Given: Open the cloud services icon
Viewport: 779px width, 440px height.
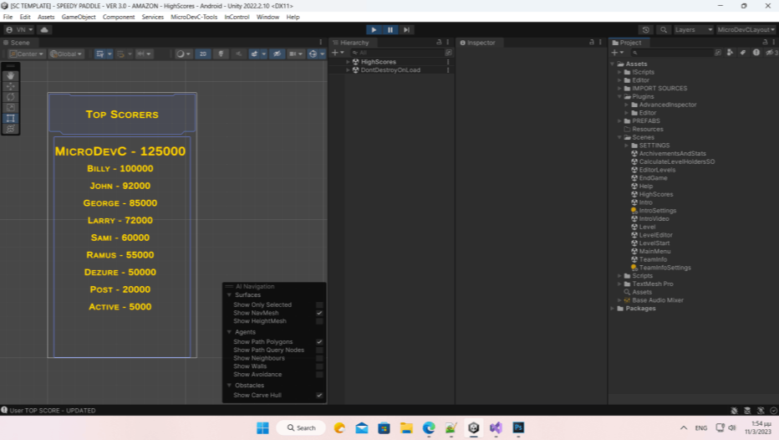Looking at the screenshot, I should 43,30.
